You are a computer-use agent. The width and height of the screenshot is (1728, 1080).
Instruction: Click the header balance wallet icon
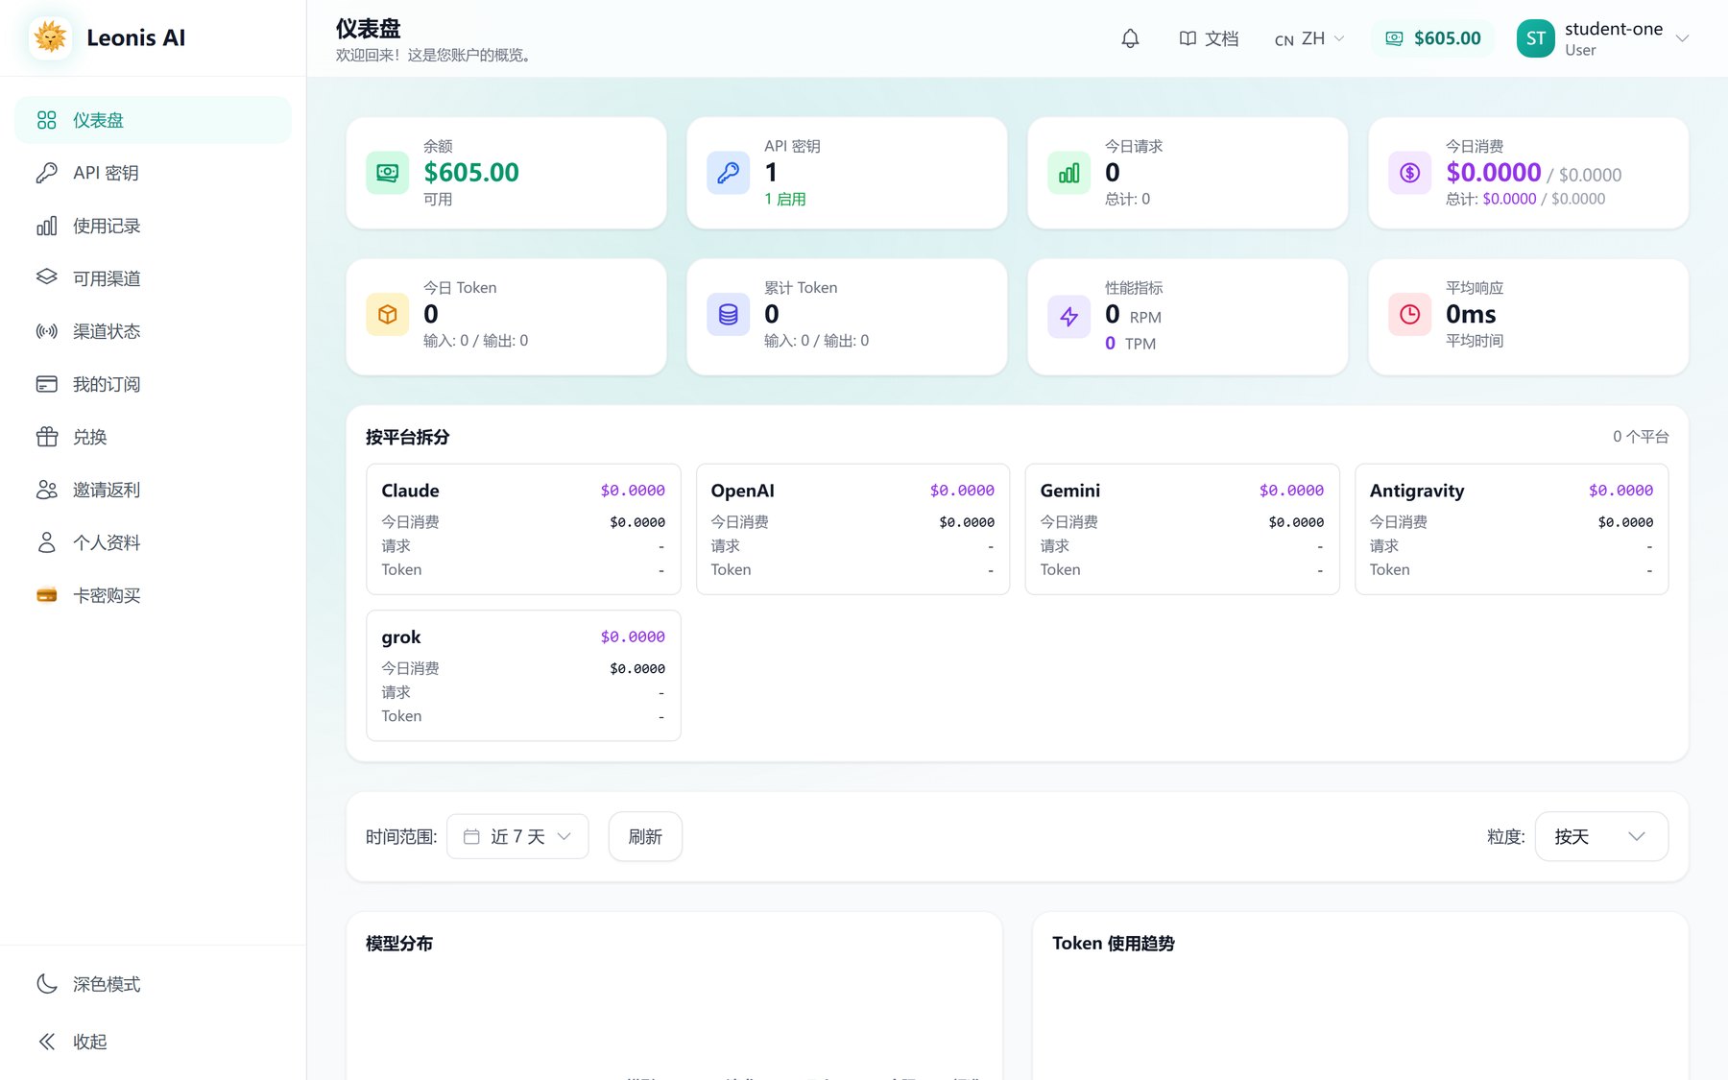click(x=1394, y=38)
